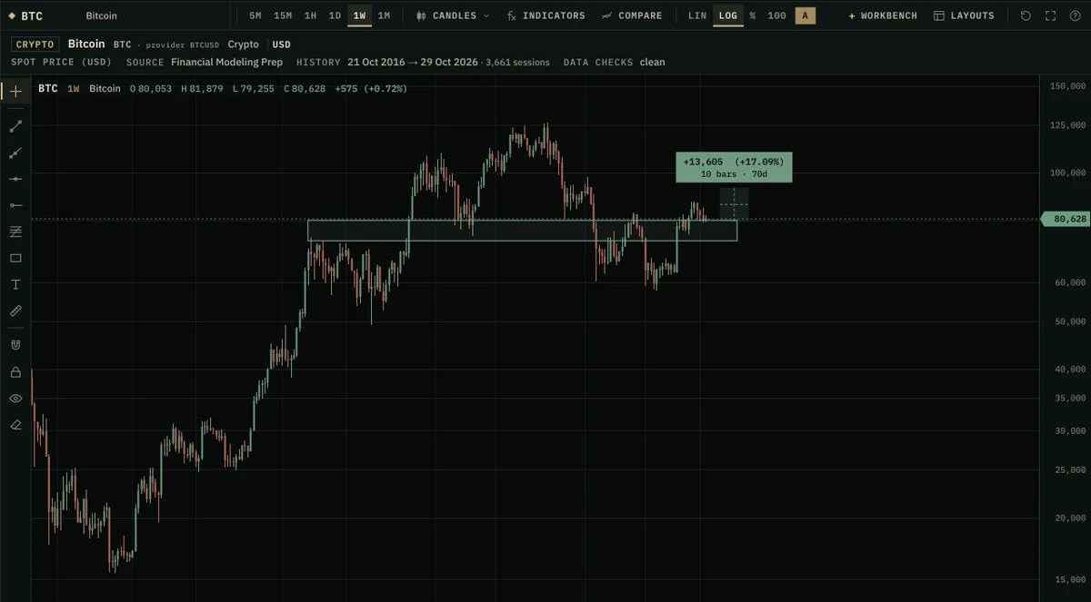Select the horizontal line tool
Screen dimensions: 1091x602
(15, 179)
